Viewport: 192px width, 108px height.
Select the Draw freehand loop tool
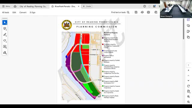pos(5,40)
